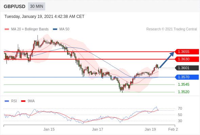Select the MA 20 + Bollinger Bands label
The width and height of the screenshot is (200, 135).
coord(30,29)
